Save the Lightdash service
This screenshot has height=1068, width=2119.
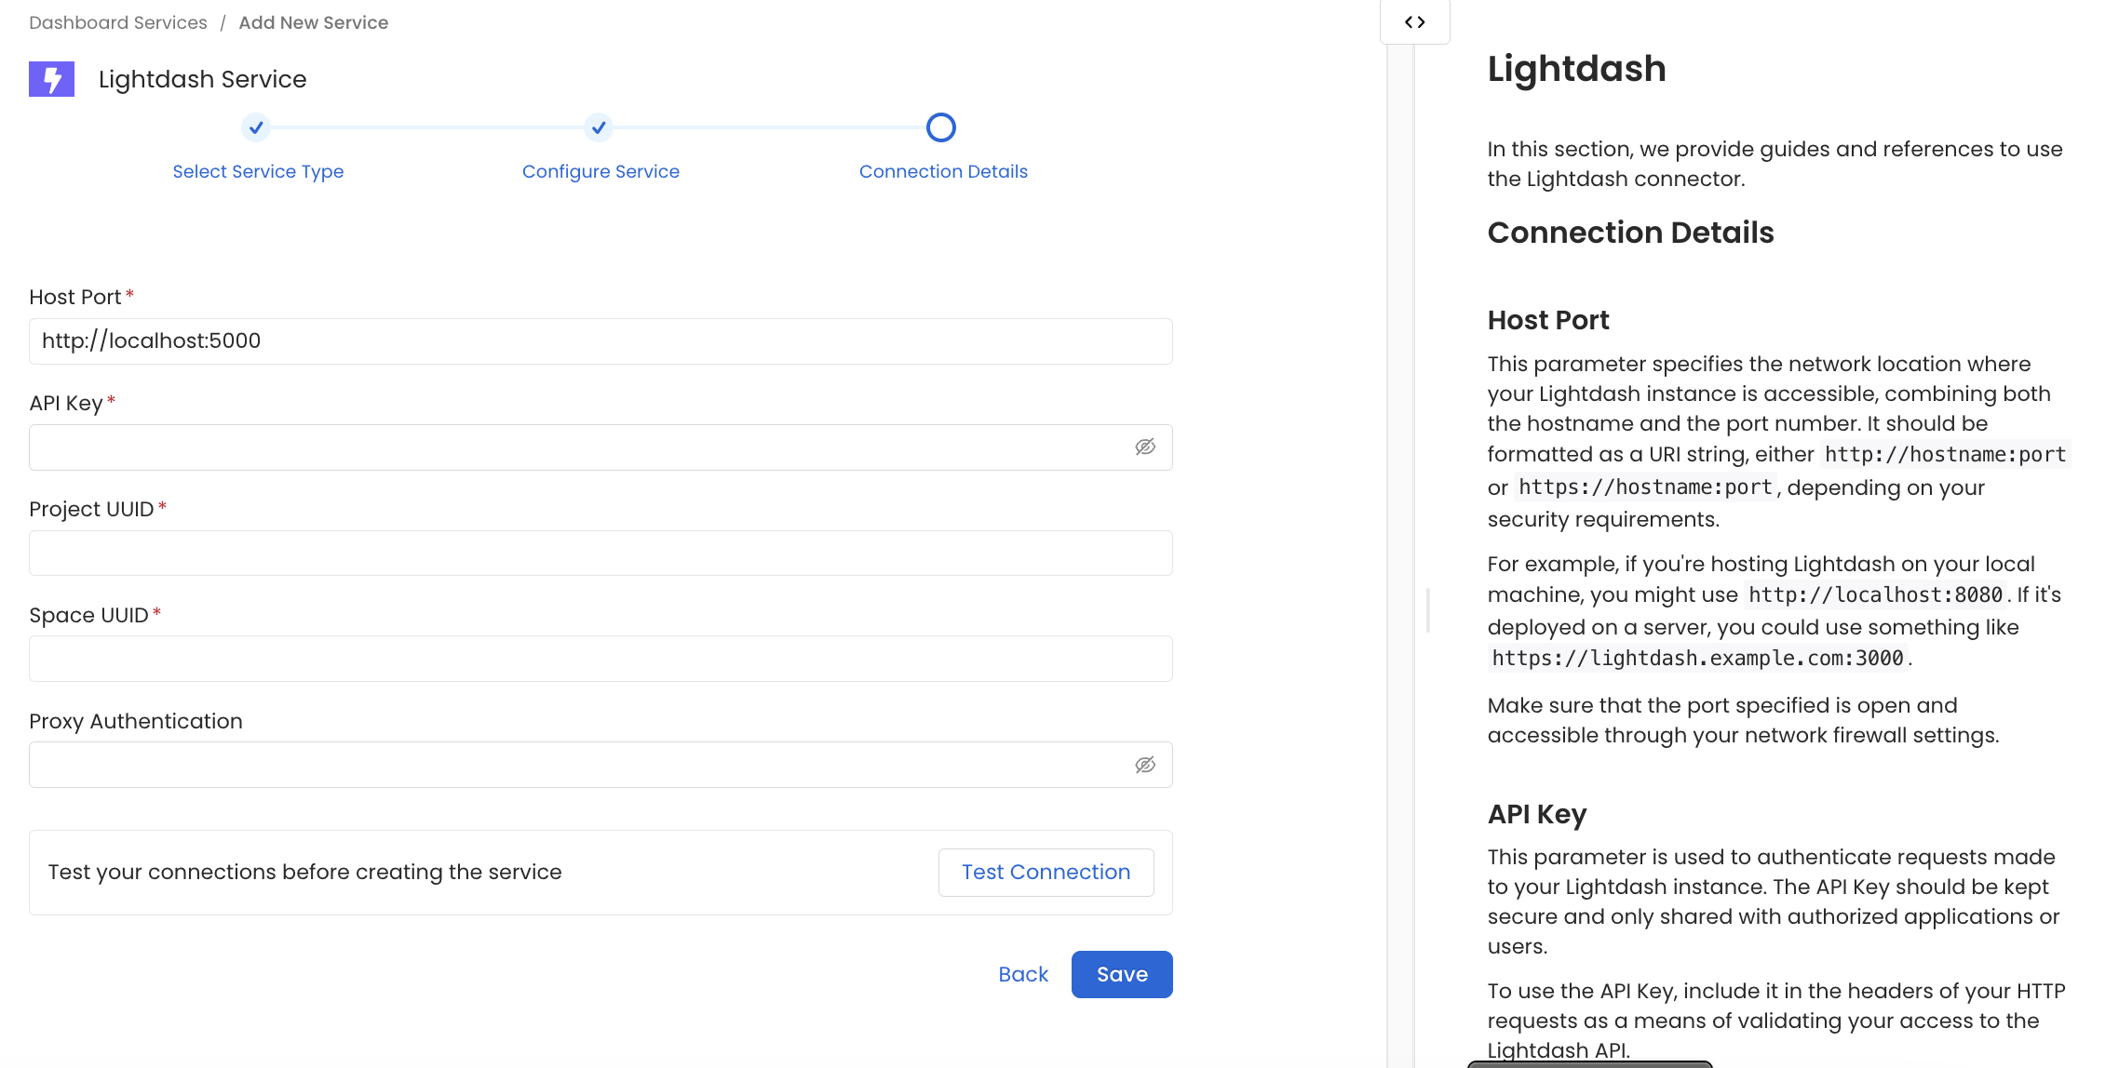(1121, 974)
